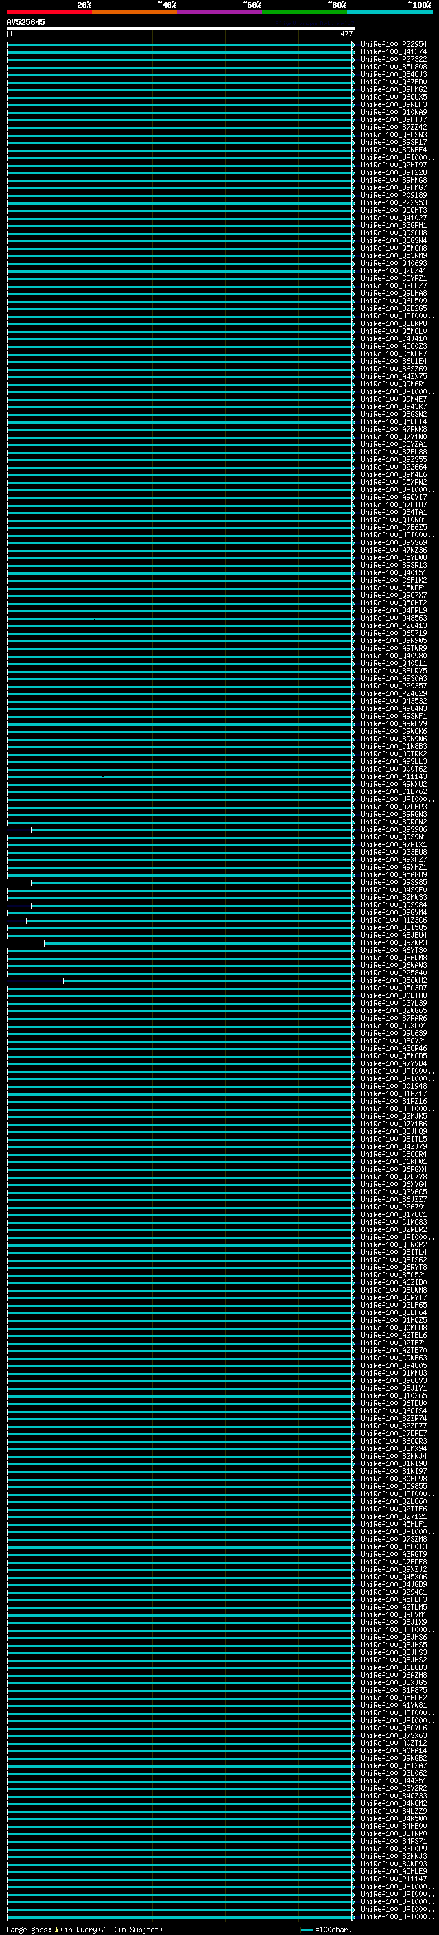439x1935 pixels.
Task: Select the hit UniRef100_B7PAR6
Action: click(x=393, y=1019)
